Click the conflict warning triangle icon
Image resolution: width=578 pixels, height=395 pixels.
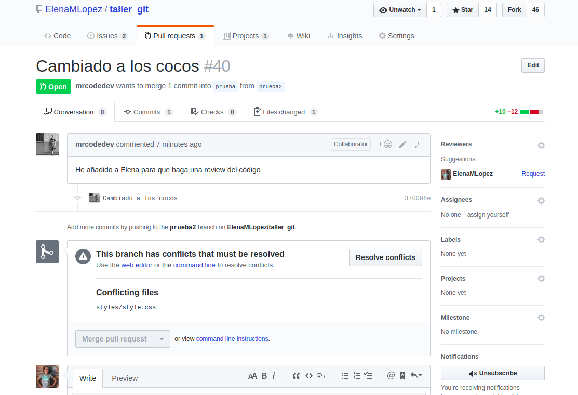pyautogui.click(x=83, y=256)
